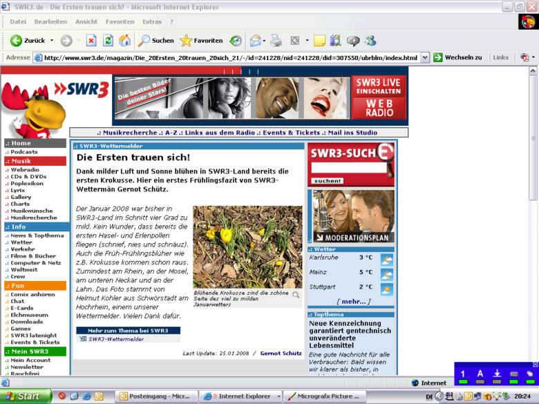Click the Research book toolbar icon

point(336,41)
